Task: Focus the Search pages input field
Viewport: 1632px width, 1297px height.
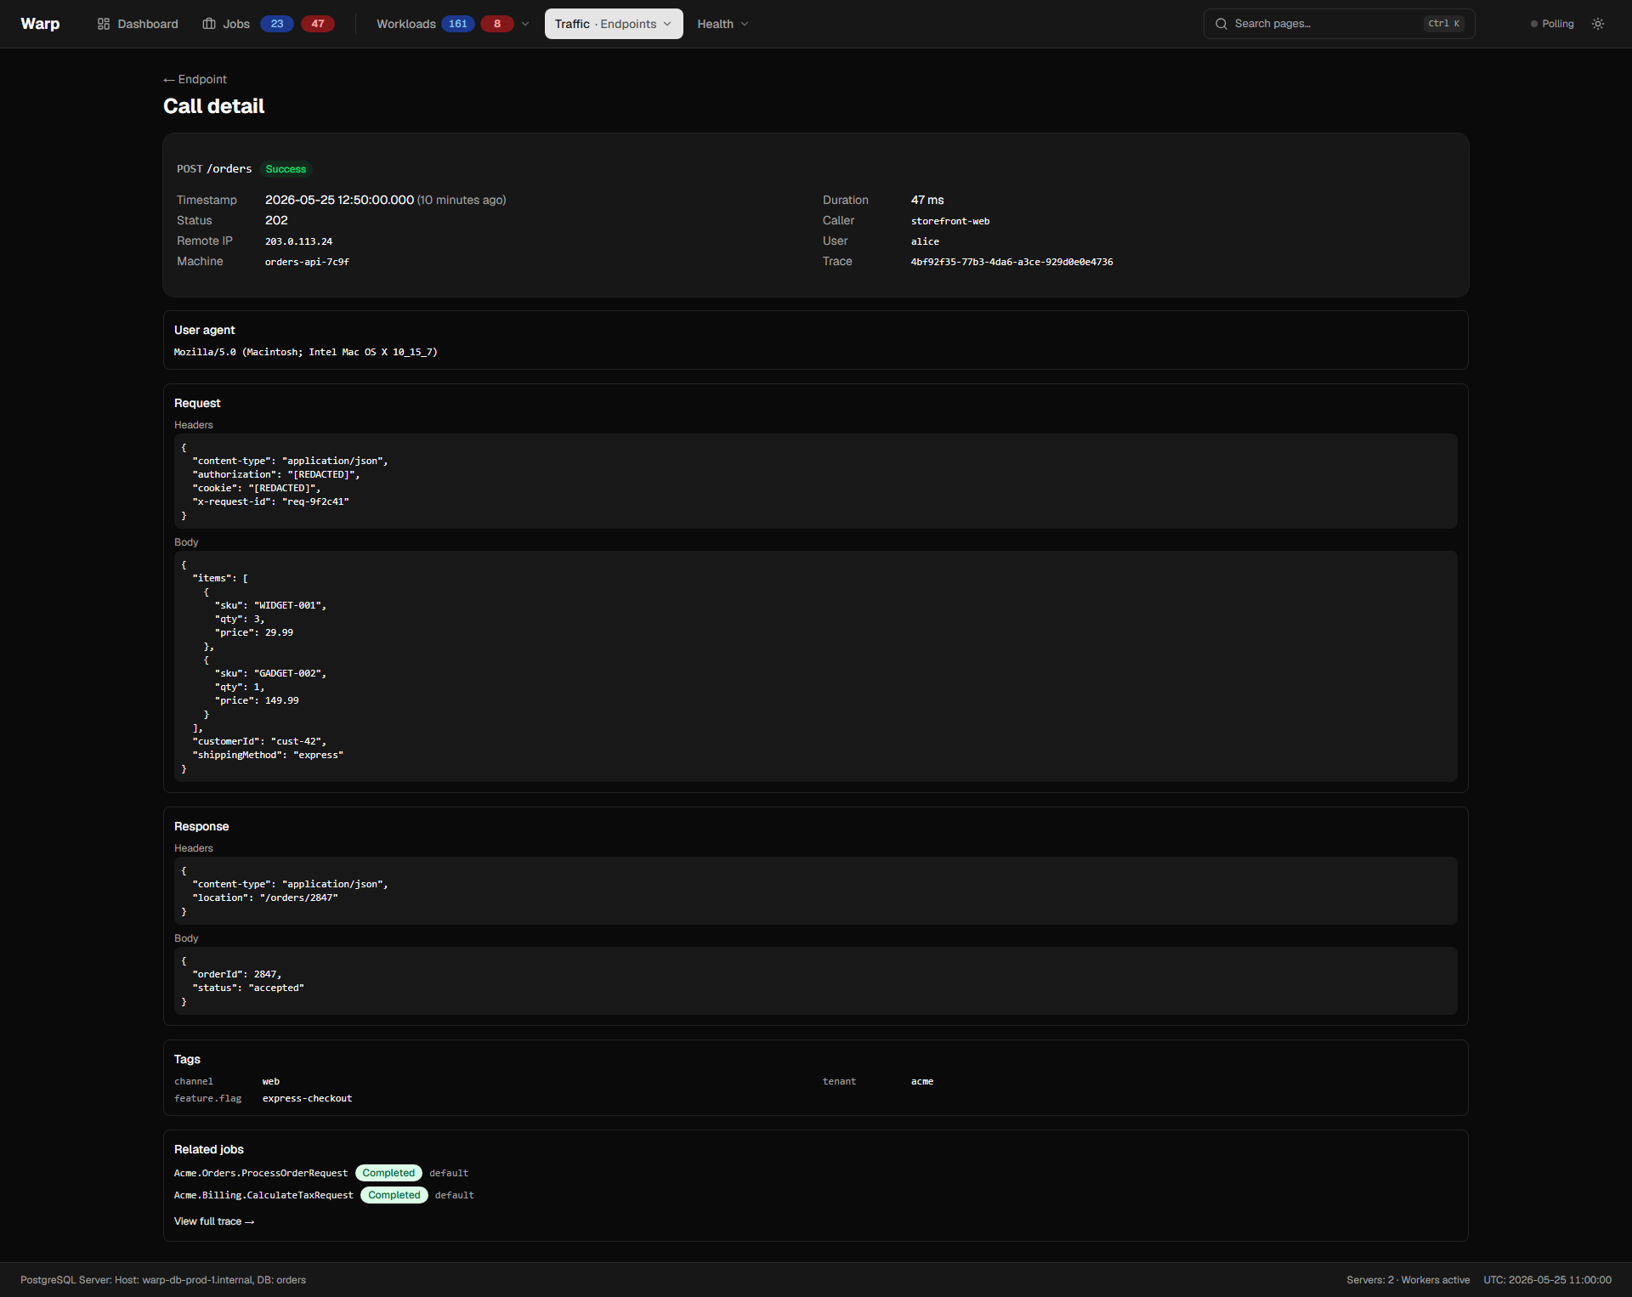Action: point(1339,24)
